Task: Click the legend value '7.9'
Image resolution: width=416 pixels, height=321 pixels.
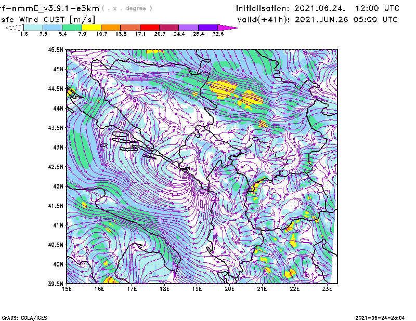Action: click(82, 34)
